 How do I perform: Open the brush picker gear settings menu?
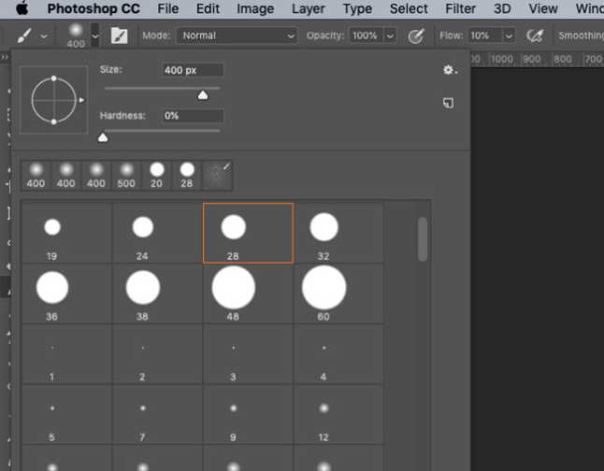click(450, 70)
